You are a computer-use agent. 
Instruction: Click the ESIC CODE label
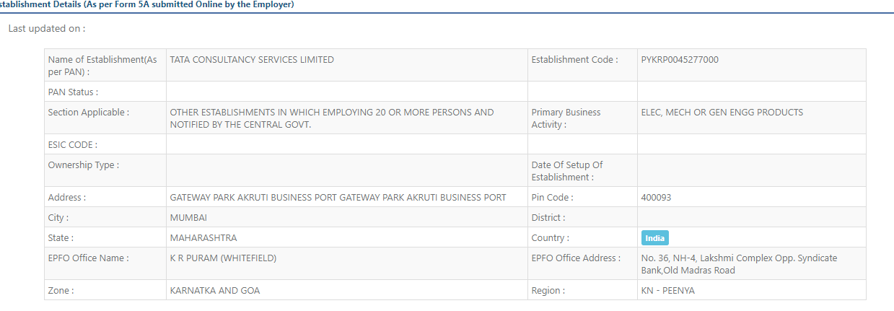pos(72,144)
